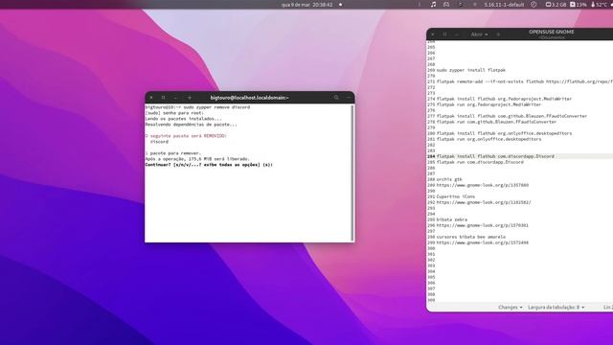The image size is (613, 345).
Task: Click '1 pacote para remover.' in terminal
Action: pos(173,153)
